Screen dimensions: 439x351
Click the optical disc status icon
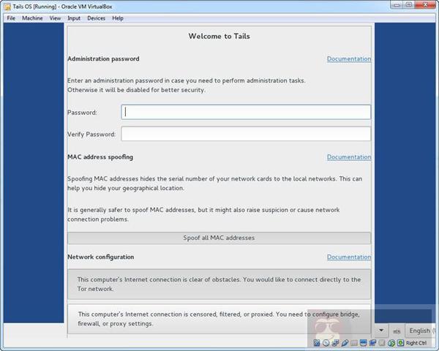point(326,343)
